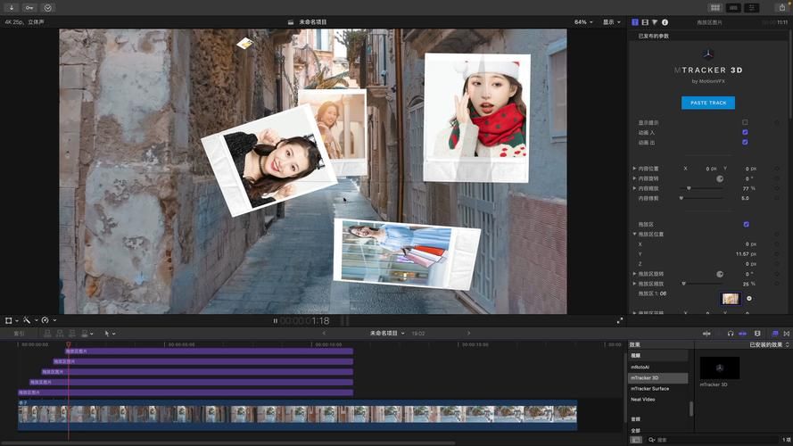Click the enhancement magic wand icon
The height and width of the screenshot is (446, 793).
pyautogui.click(x=27, y=320)
